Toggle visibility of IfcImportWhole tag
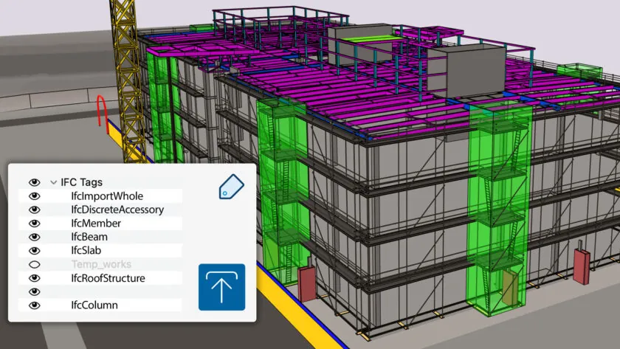Viewport: 620px width, 349px height. [33, 196]
